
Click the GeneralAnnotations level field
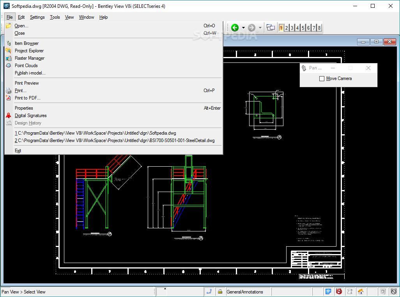pos(248,292)
